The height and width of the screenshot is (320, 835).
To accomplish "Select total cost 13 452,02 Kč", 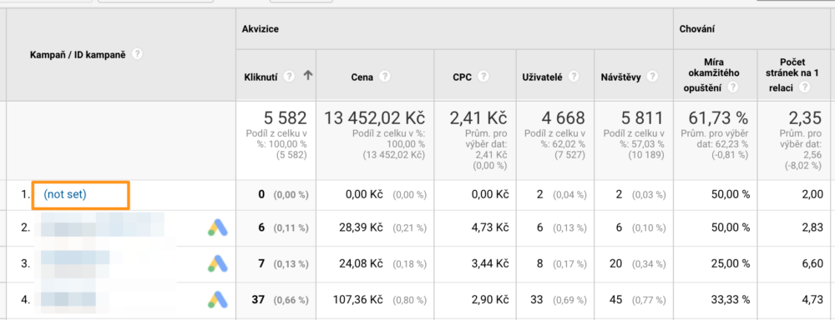I will pyautogui.click(x=374, y=118).
